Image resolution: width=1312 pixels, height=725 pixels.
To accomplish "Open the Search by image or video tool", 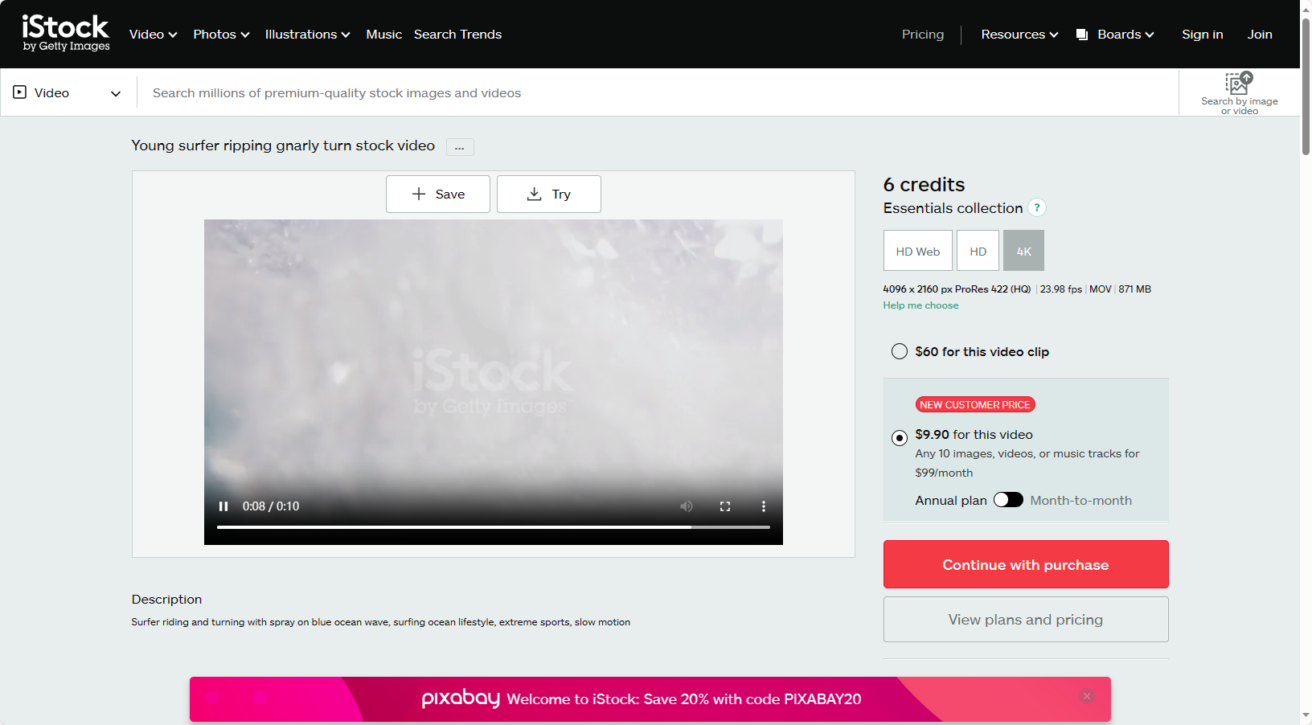I will pos(1239,92).
